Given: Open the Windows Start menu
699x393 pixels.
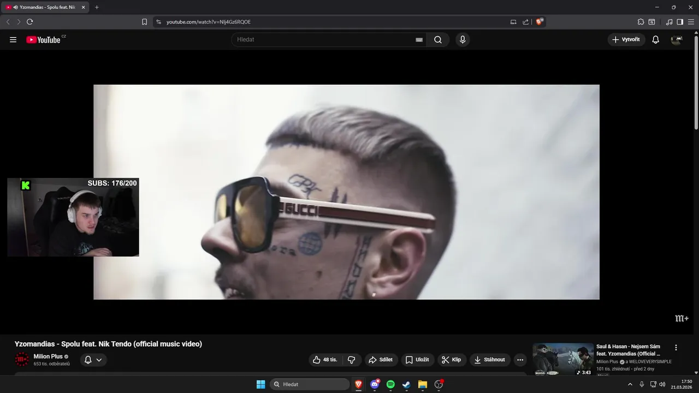Looking at the screenshot, I should [x=260, y=384].
